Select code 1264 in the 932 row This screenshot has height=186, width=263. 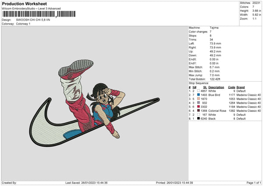click(232, 103)
